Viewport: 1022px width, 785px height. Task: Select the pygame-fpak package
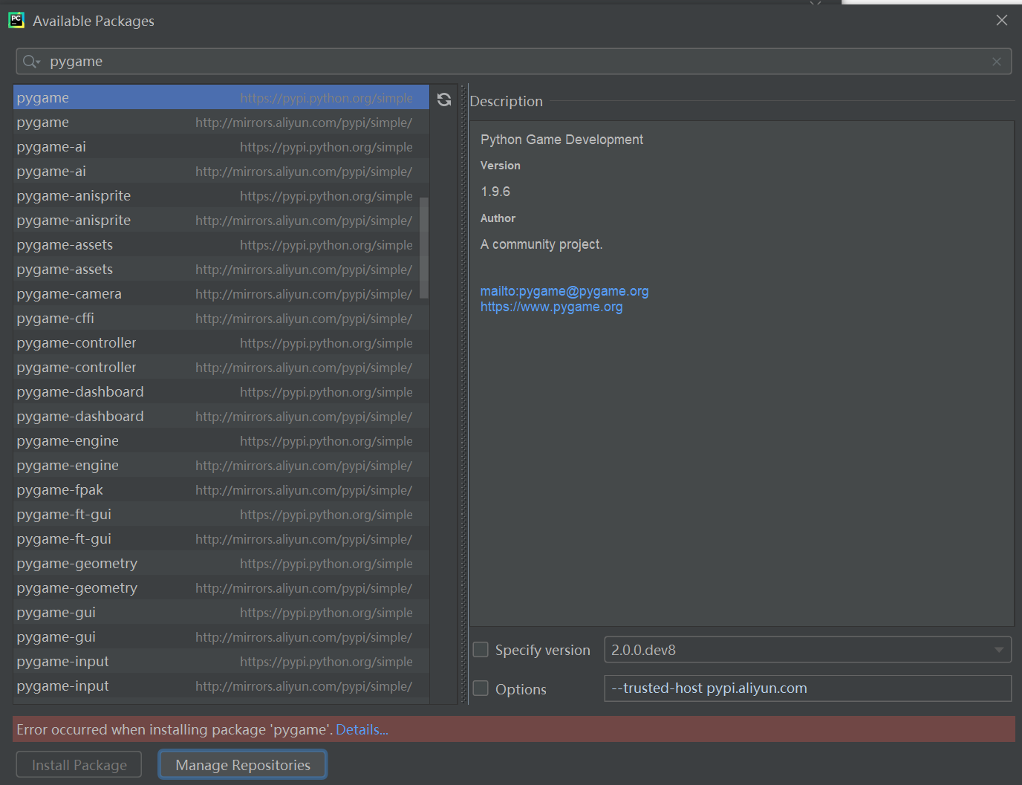click(221, 489)
